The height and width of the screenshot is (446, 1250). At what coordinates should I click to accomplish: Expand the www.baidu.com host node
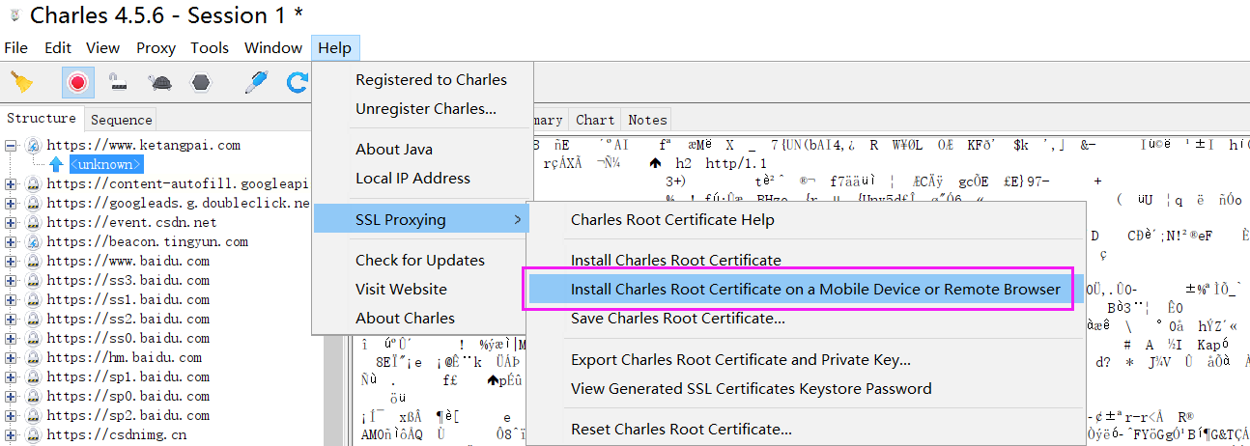pyautogui.click(x=11, y=262)
